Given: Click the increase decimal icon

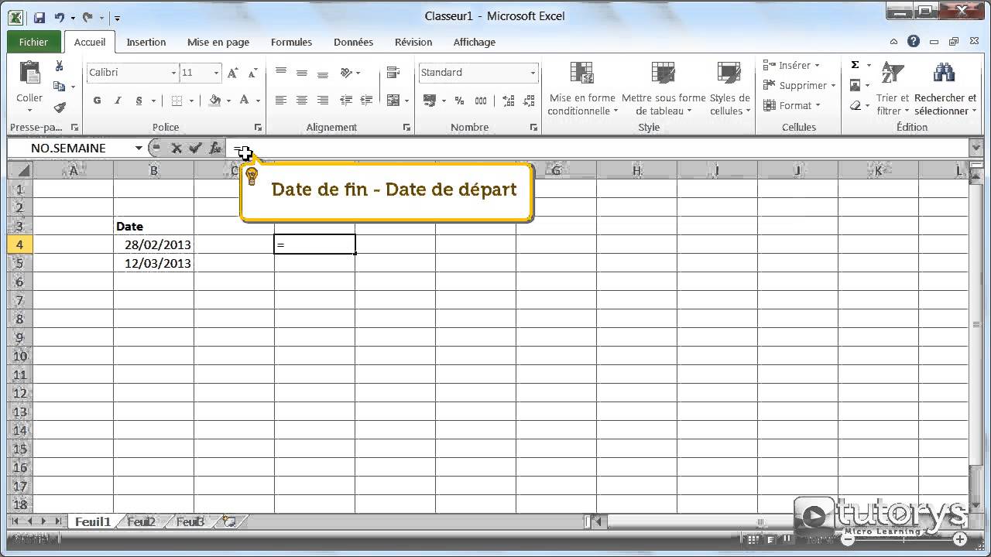Looking at the screenshot, I should (509, 101).
